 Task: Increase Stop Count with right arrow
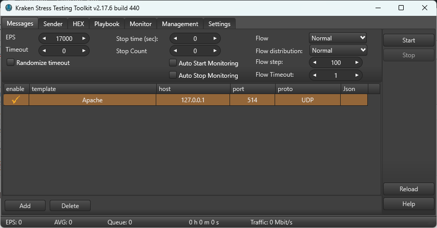click(x=215, y=51)
